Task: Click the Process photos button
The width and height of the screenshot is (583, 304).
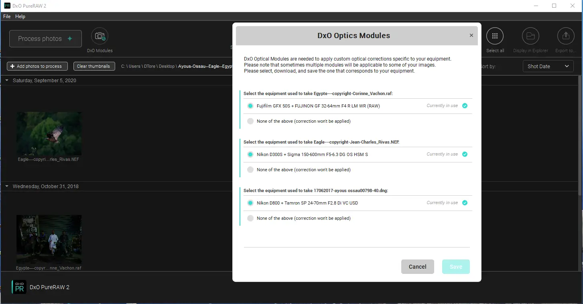Action: 45,39
